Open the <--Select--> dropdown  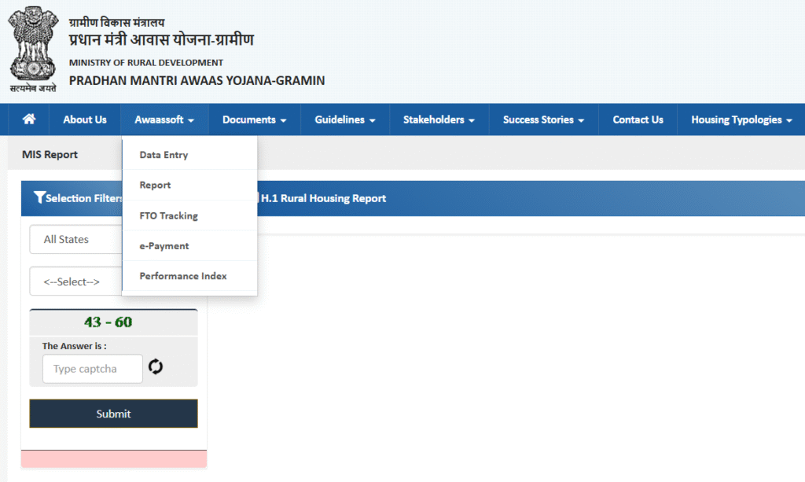76,281
